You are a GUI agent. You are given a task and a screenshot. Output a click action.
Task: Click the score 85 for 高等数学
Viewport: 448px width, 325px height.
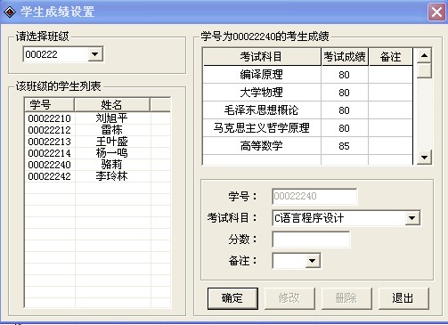(x=345, y=146)
